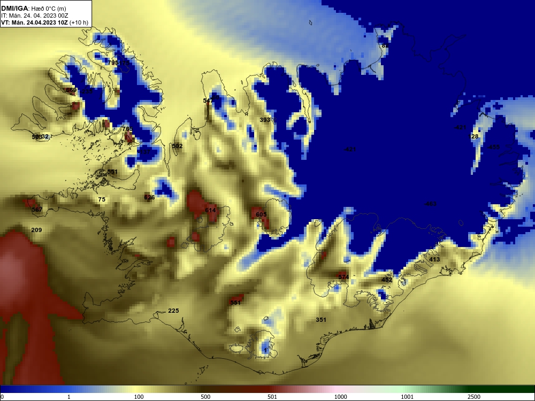Click the map value 574

[343, 277]
